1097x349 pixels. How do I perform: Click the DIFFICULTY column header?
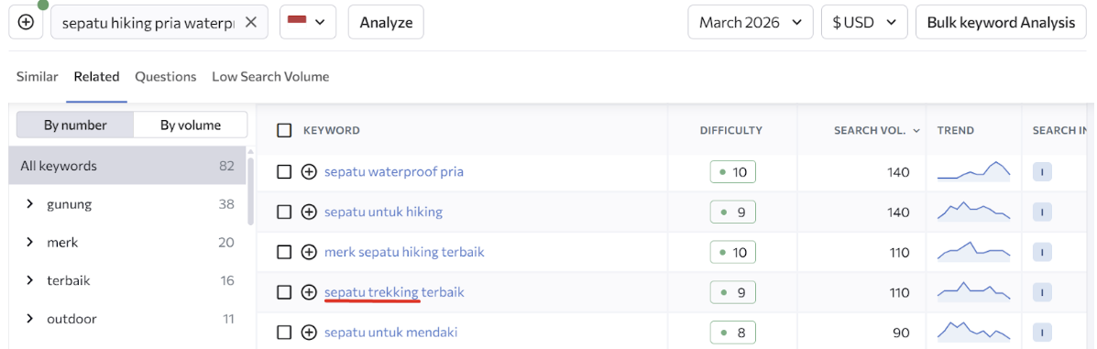point(731,130)
